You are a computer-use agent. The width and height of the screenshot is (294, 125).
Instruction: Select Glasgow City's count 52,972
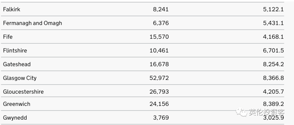(159, 78)
